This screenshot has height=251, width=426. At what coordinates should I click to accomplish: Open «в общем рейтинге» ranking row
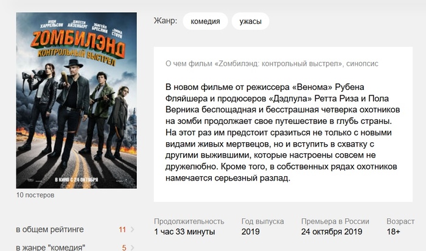pyautogui.click(x=75, y=230)
